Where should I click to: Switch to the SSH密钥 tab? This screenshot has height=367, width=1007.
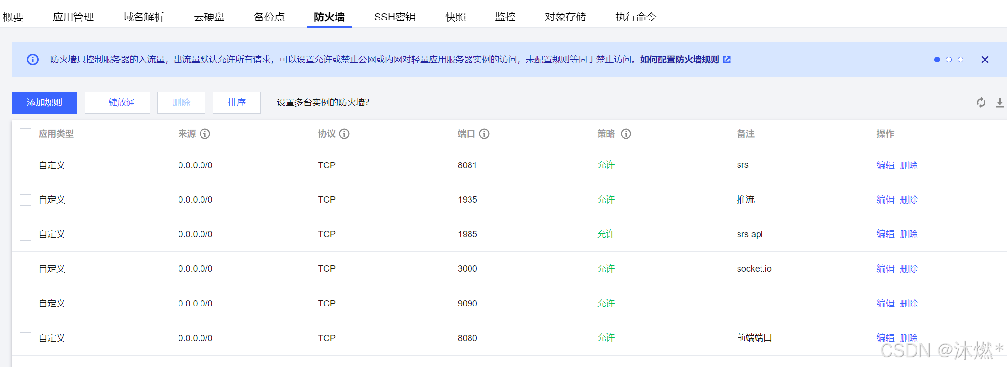pos(395,17)
